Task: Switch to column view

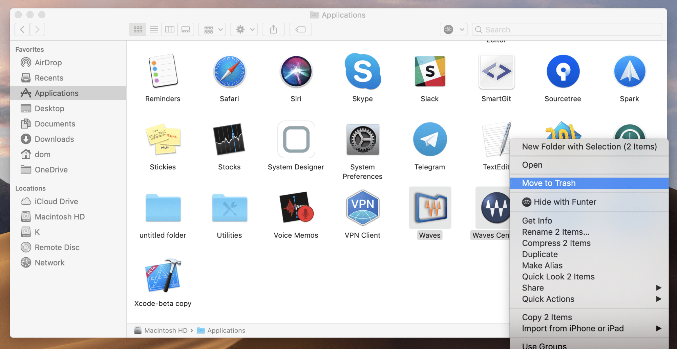Action: click(x=170, y=29)
